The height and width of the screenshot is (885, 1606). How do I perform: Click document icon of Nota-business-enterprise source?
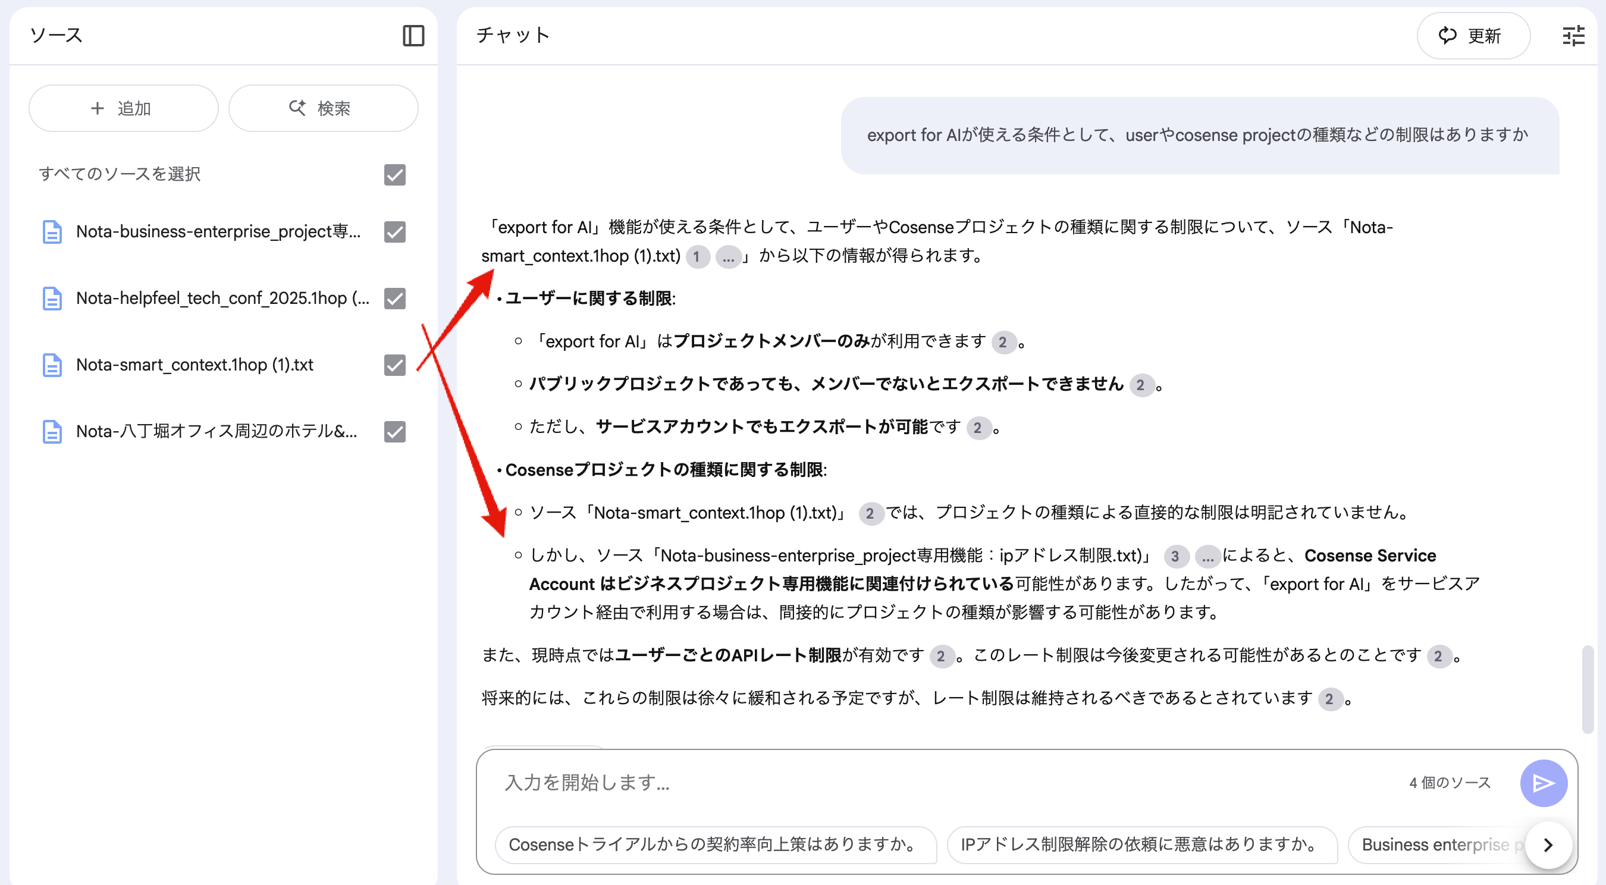coord(52,232)
